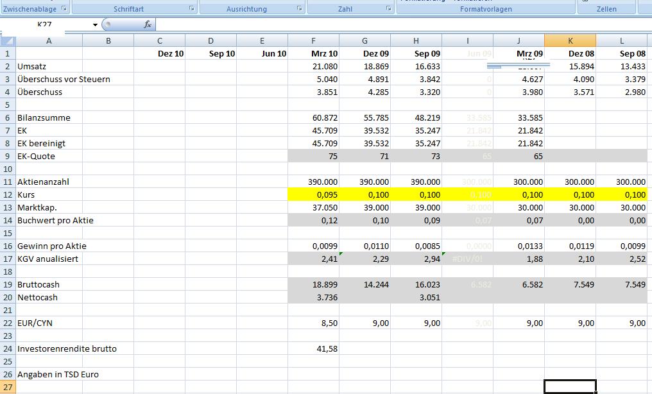Open the Zwischenablage dialog launcher
Viewport: 652px width, 394px height.
pyautogui.click(x=64, y=9)
